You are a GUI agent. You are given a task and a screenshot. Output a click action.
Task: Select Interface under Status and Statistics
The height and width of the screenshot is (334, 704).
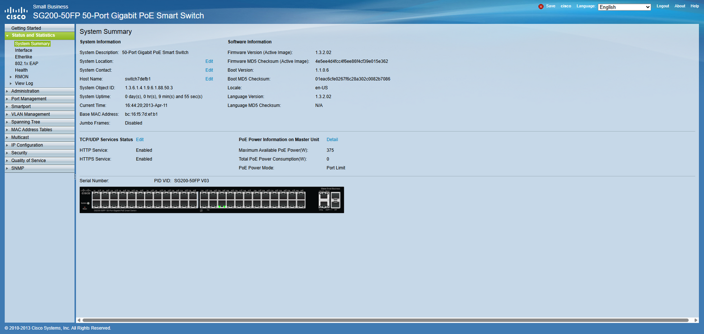[x=24, y=50]
